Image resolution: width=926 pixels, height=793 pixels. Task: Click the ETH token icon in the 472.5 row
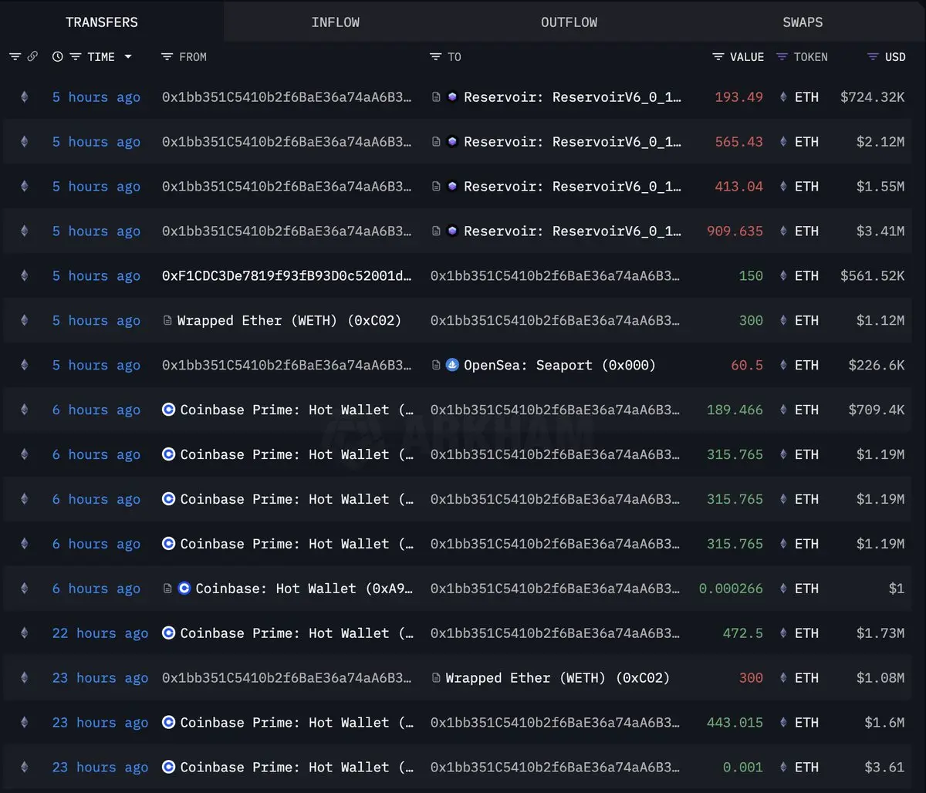pos(784,633)
